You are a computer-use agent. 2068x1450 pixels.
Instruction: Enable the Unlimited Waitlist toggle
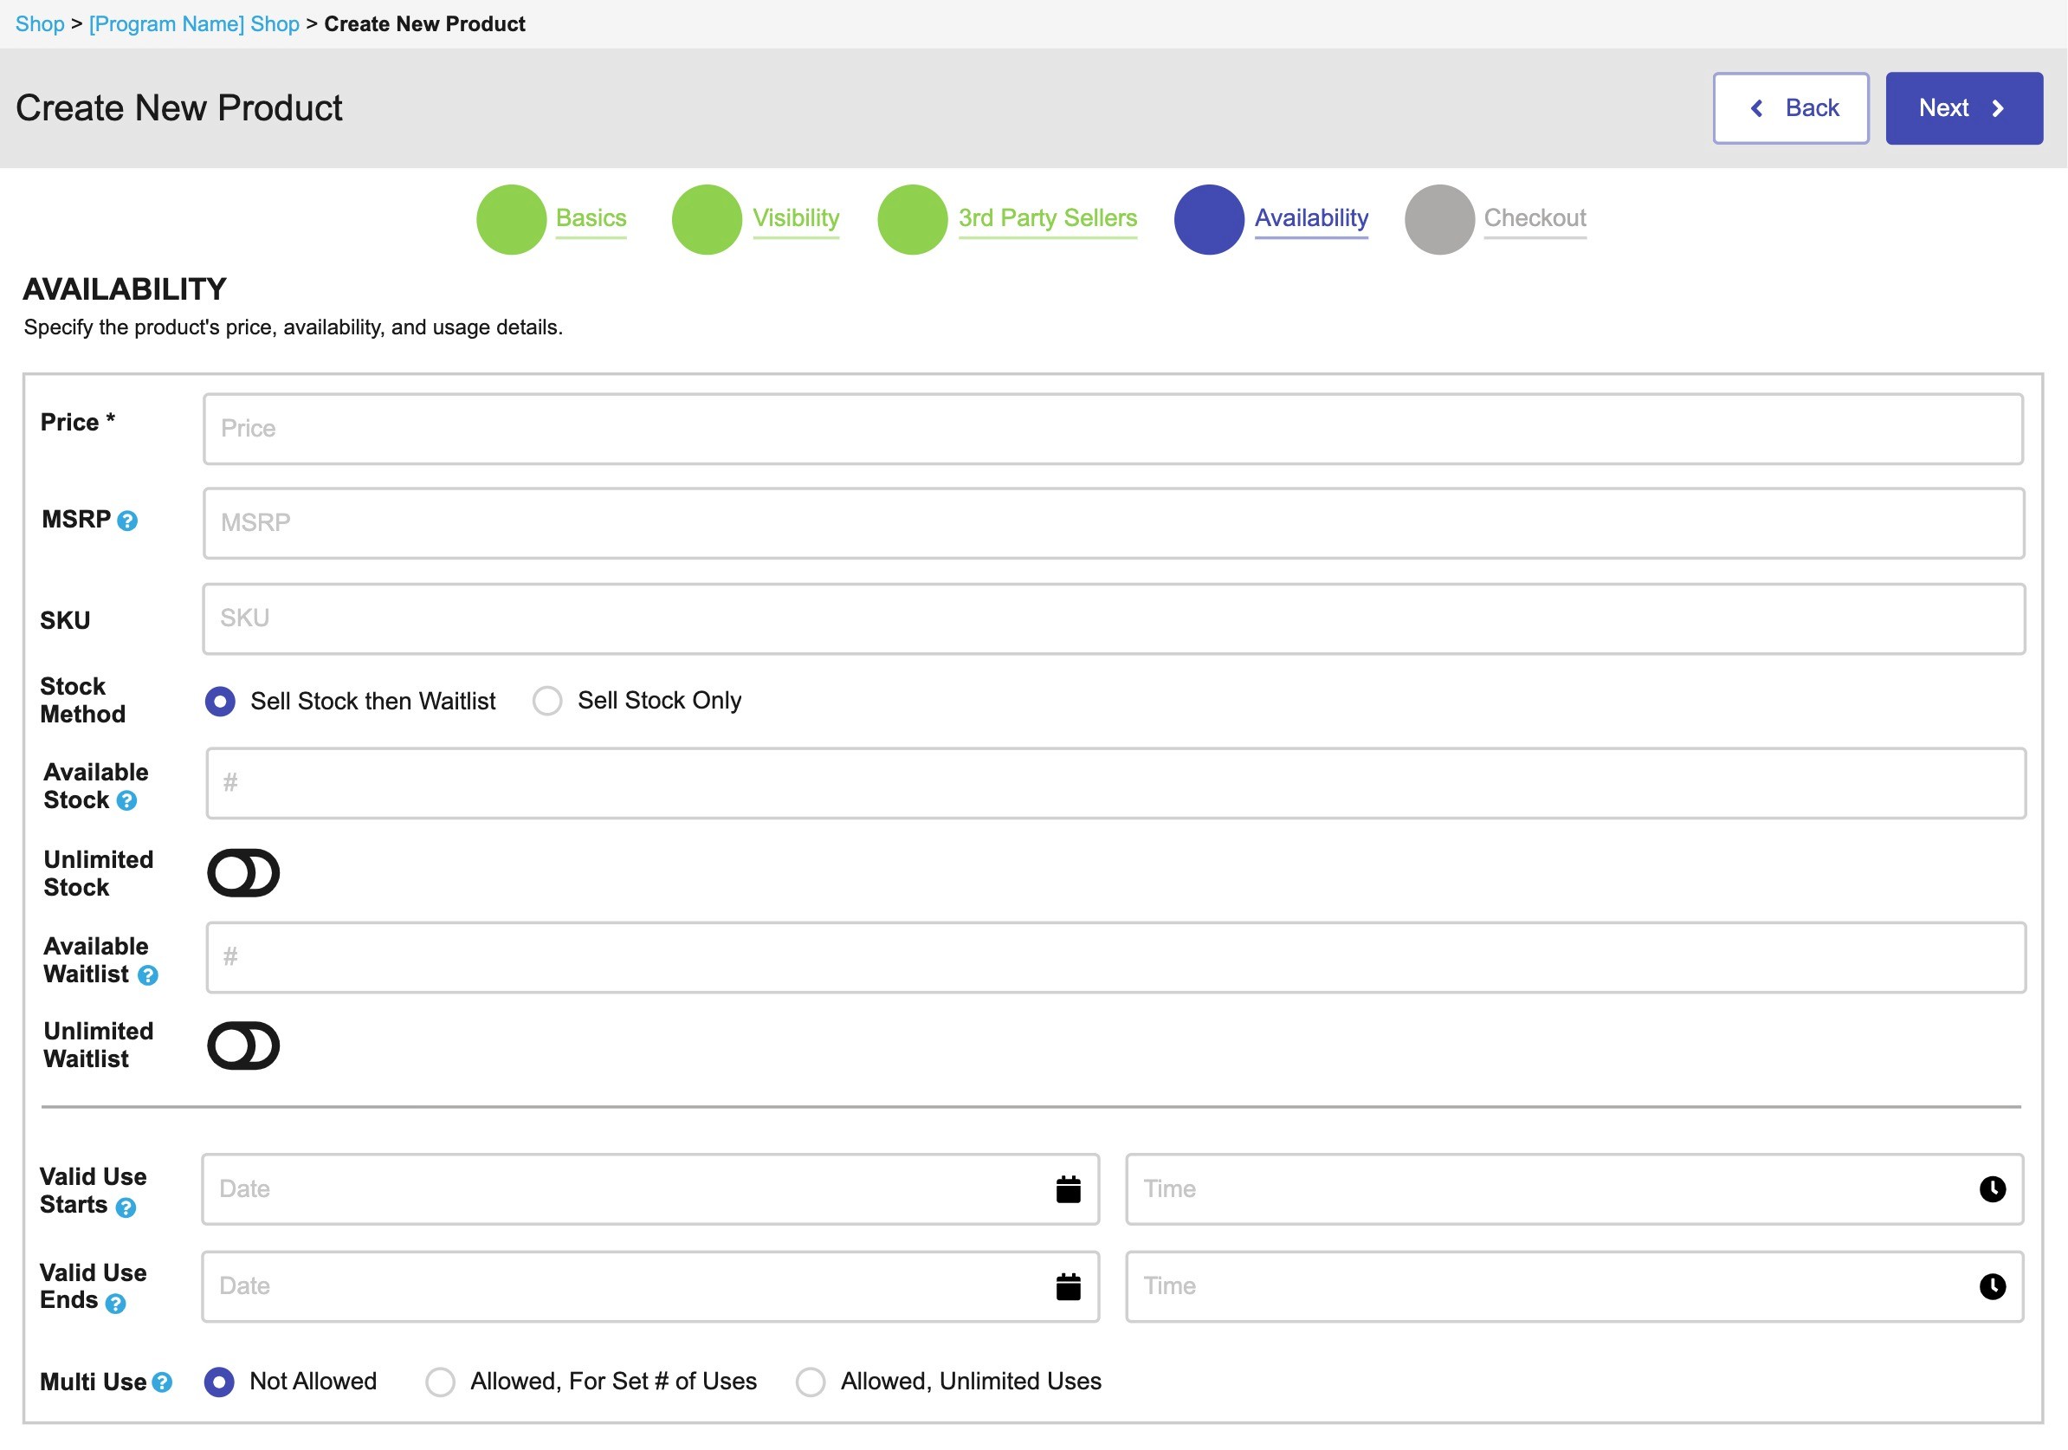tap(243, 1046)
